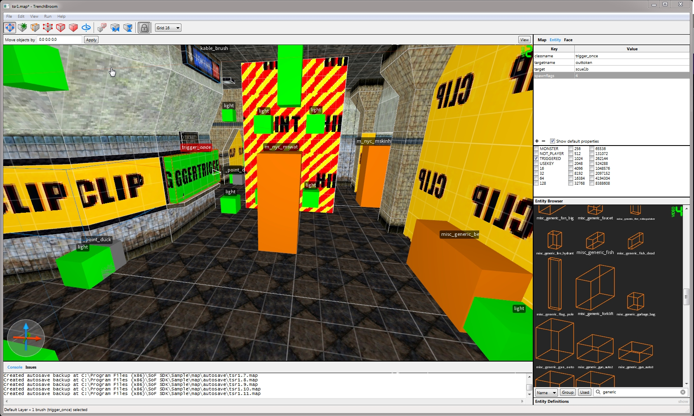
Task: Check the 1024 spawnflag checkbox
Action: pos(571,158)
